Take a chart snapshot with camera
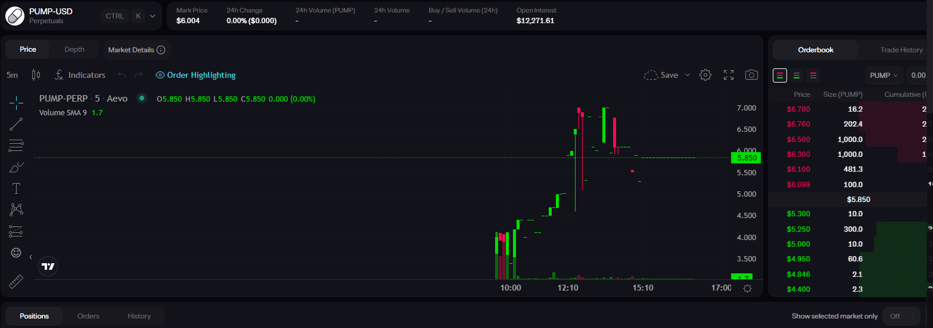933x328 pixels. tap(752, 75)
